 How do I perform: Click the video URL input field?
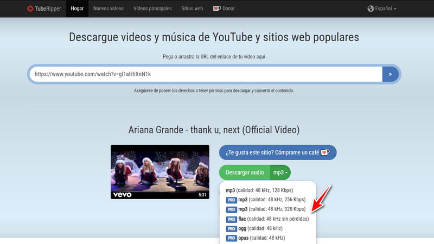[206, 74]
